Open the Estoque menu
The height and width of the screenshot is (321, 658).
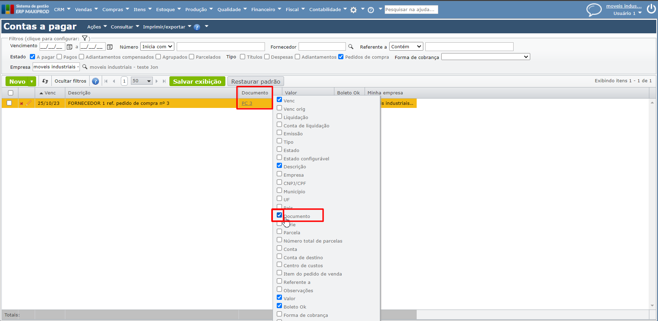pyautogui.click(x=168, y=9)
